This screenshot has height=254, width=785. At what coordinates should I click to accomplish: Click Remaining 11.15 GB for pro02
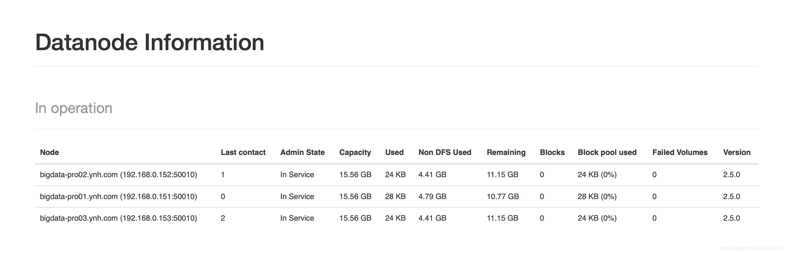[x=503, y=175]
